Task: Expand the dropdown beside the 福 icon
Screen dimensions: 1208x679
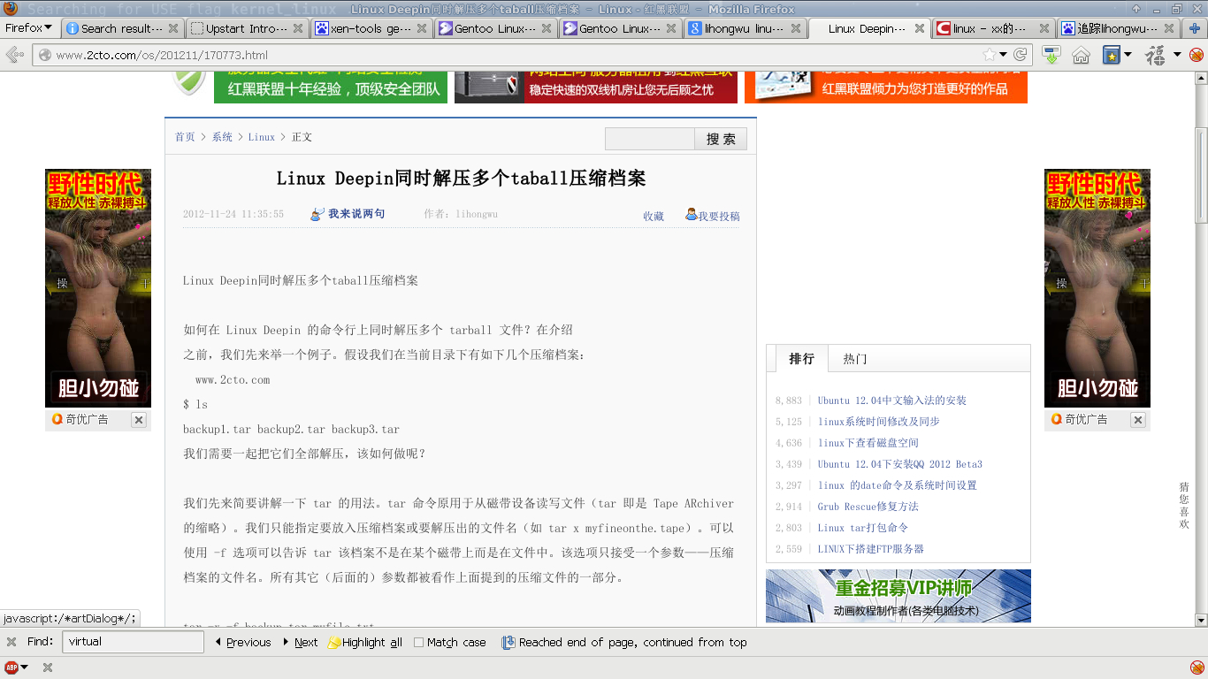Action: tap(1177, 55)
